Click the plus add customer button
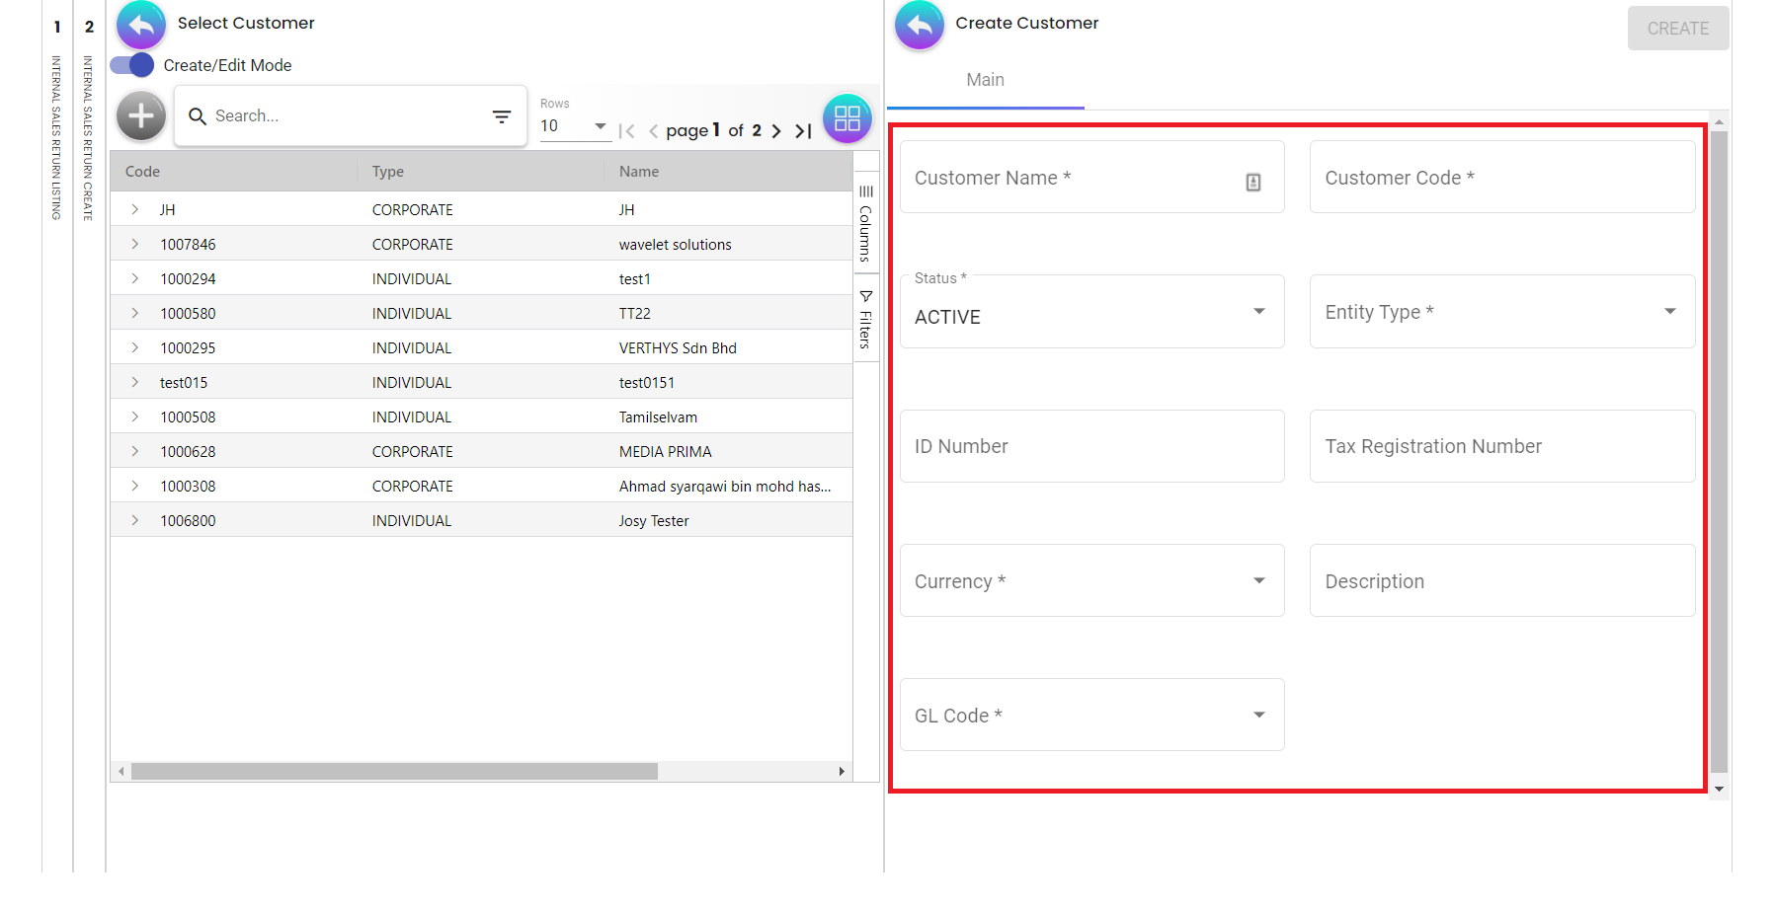 tap(141, 116)
